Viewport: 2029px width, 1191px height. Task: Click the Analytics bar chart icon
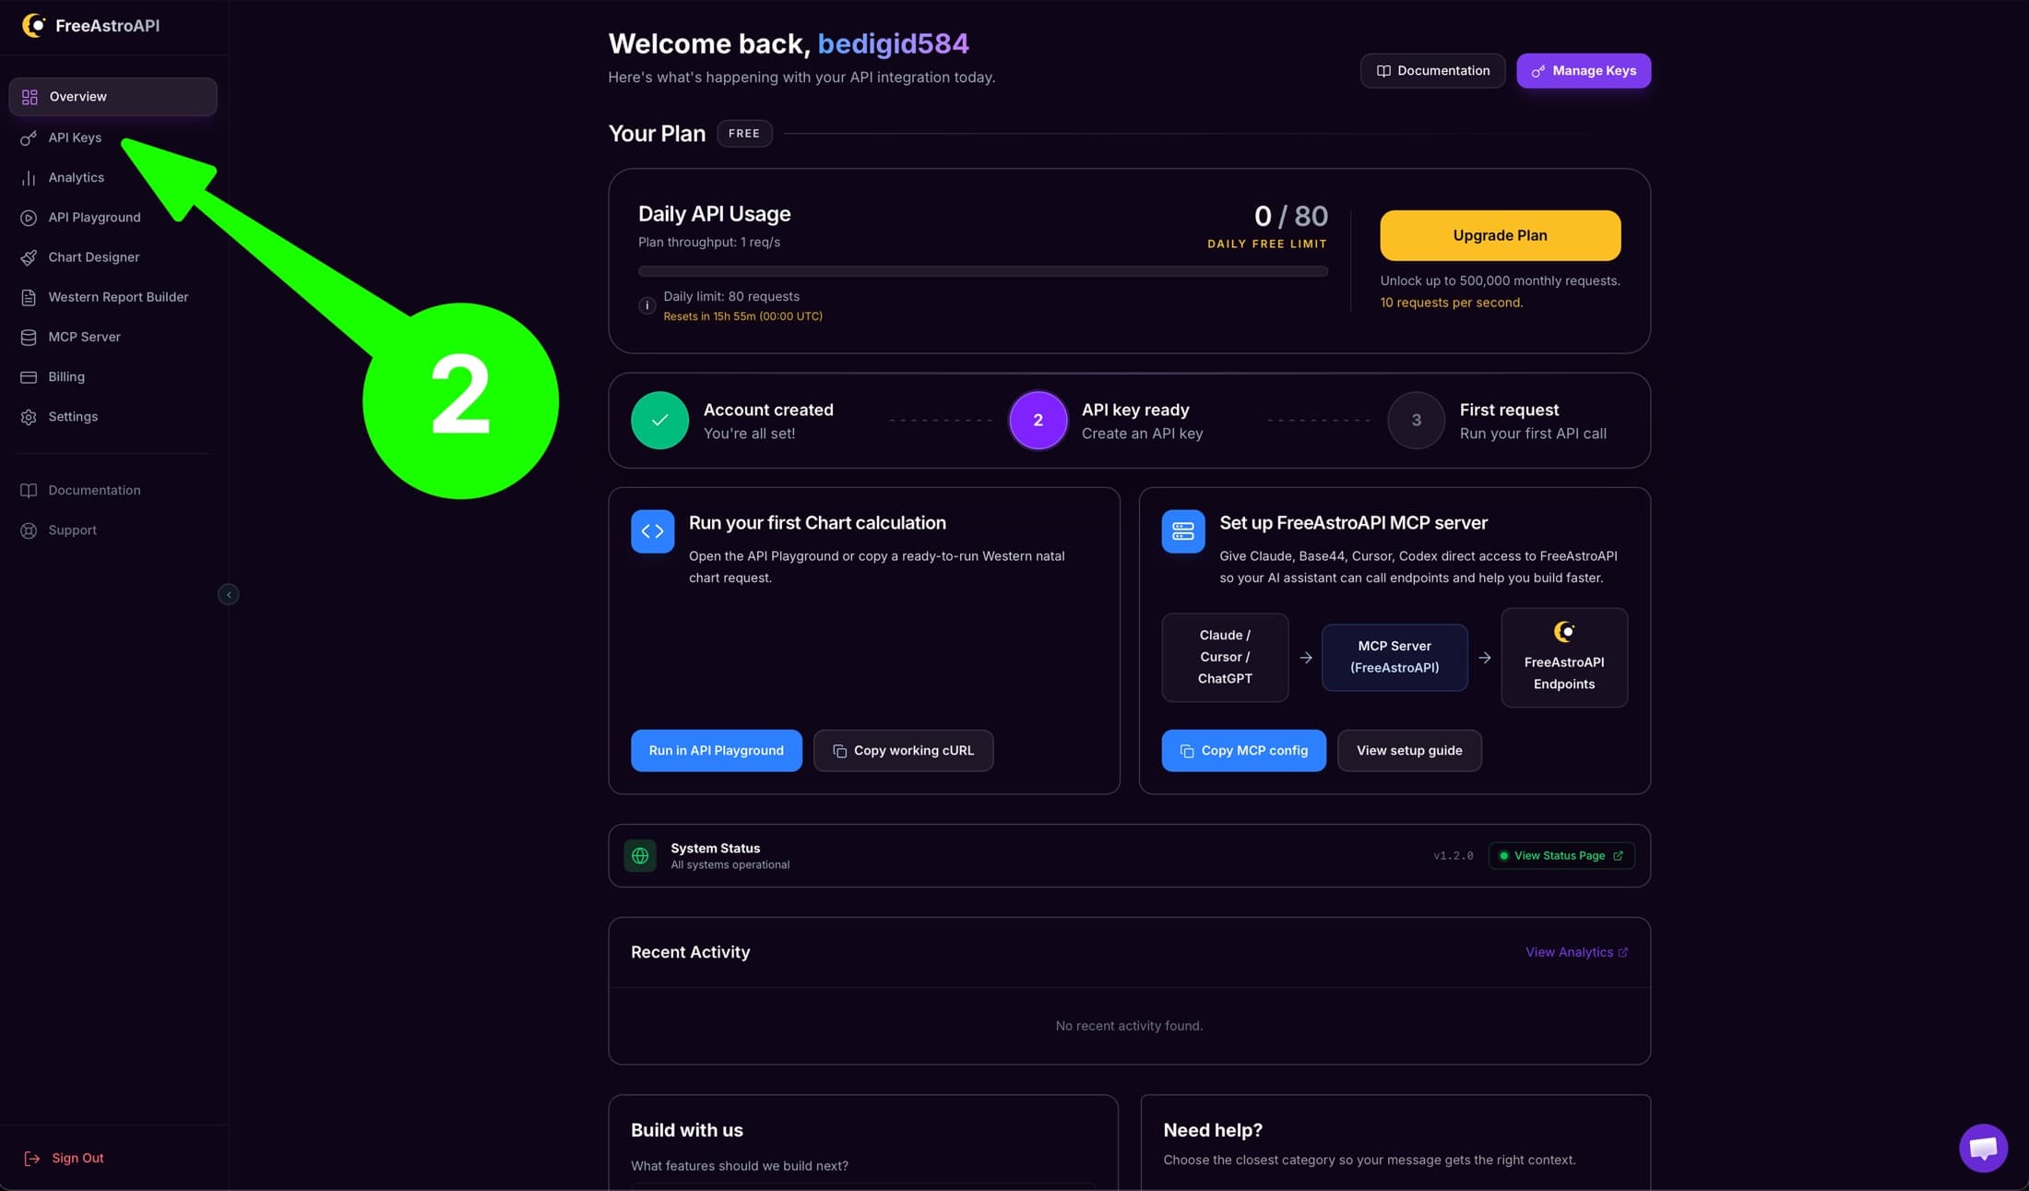coord(29,178)
